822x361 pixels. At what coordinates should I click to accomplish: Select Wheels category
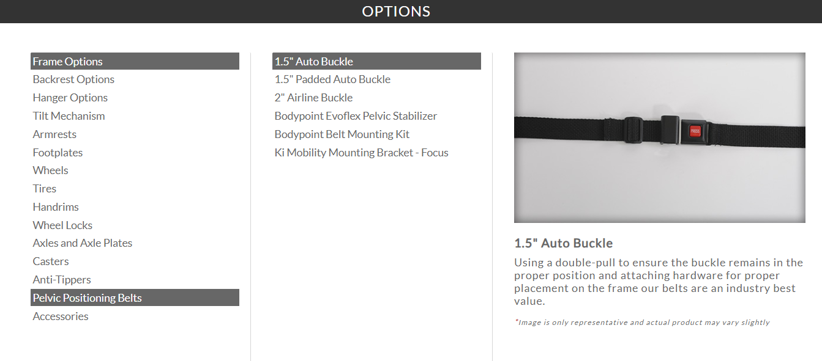click(x=50, y=170)
